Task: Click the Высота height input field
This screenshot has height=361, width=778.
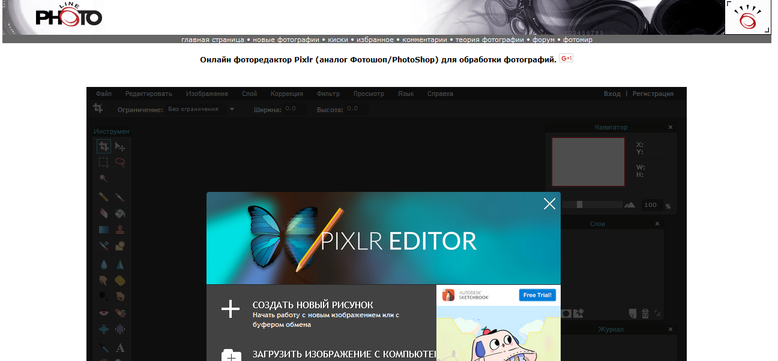Action: (357, 109)
